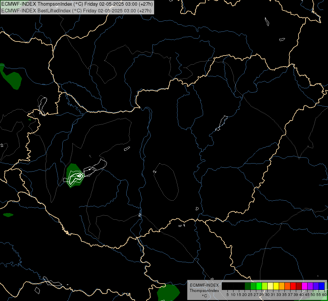Select the dark green 20–25 legend swatch
The image size is (328, 301).
[248, 286]
